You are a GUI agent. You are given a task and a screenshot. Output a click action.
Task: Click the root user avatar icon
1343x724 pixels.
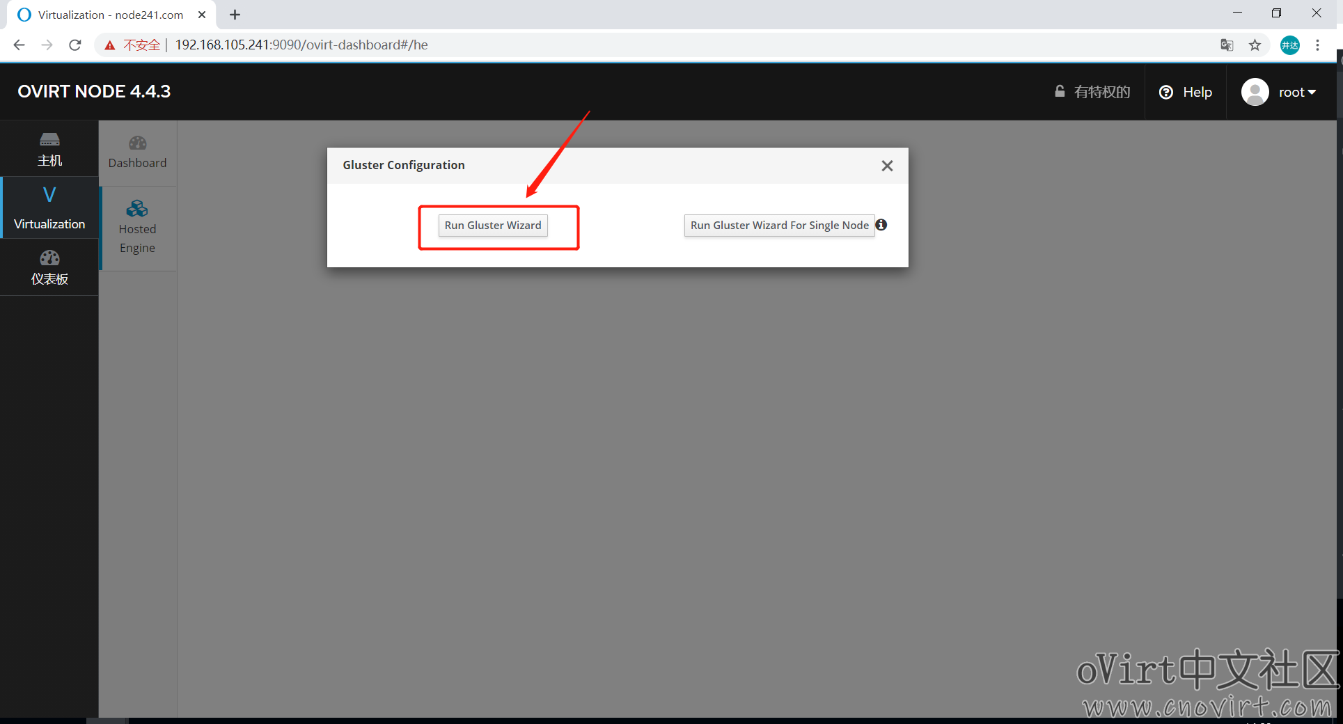pos(1255,92)
